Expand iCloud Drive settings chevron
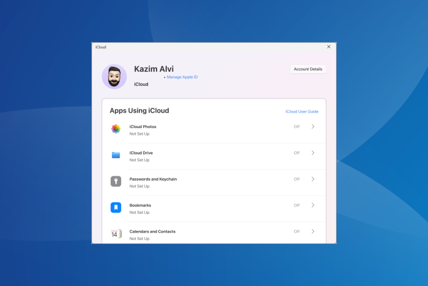Viewport: 428px width, 286px height. tap(313, 153)
